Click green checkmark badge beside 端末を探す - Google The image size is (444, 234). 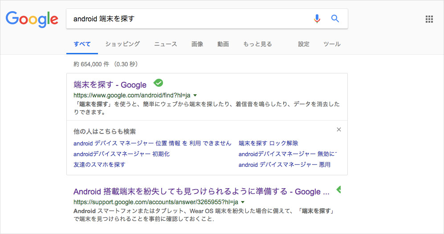click(158, 83)
